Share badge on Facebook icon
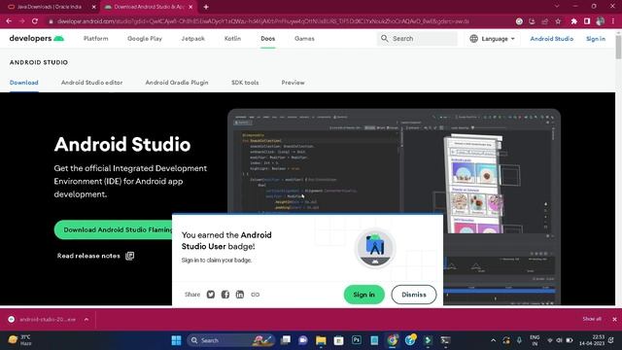Screen dimensions: 622x350 tap(225, 295)
